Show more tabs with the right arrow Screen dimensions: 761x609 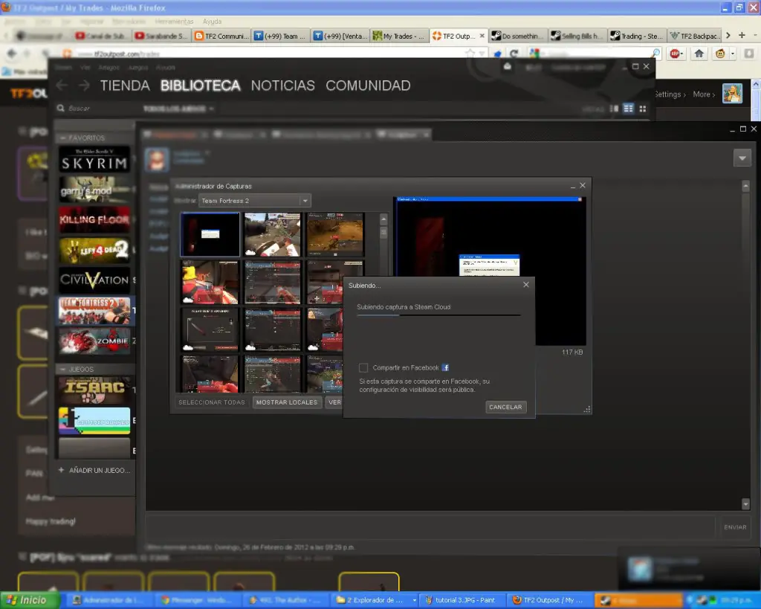click(x=728, y=35)
